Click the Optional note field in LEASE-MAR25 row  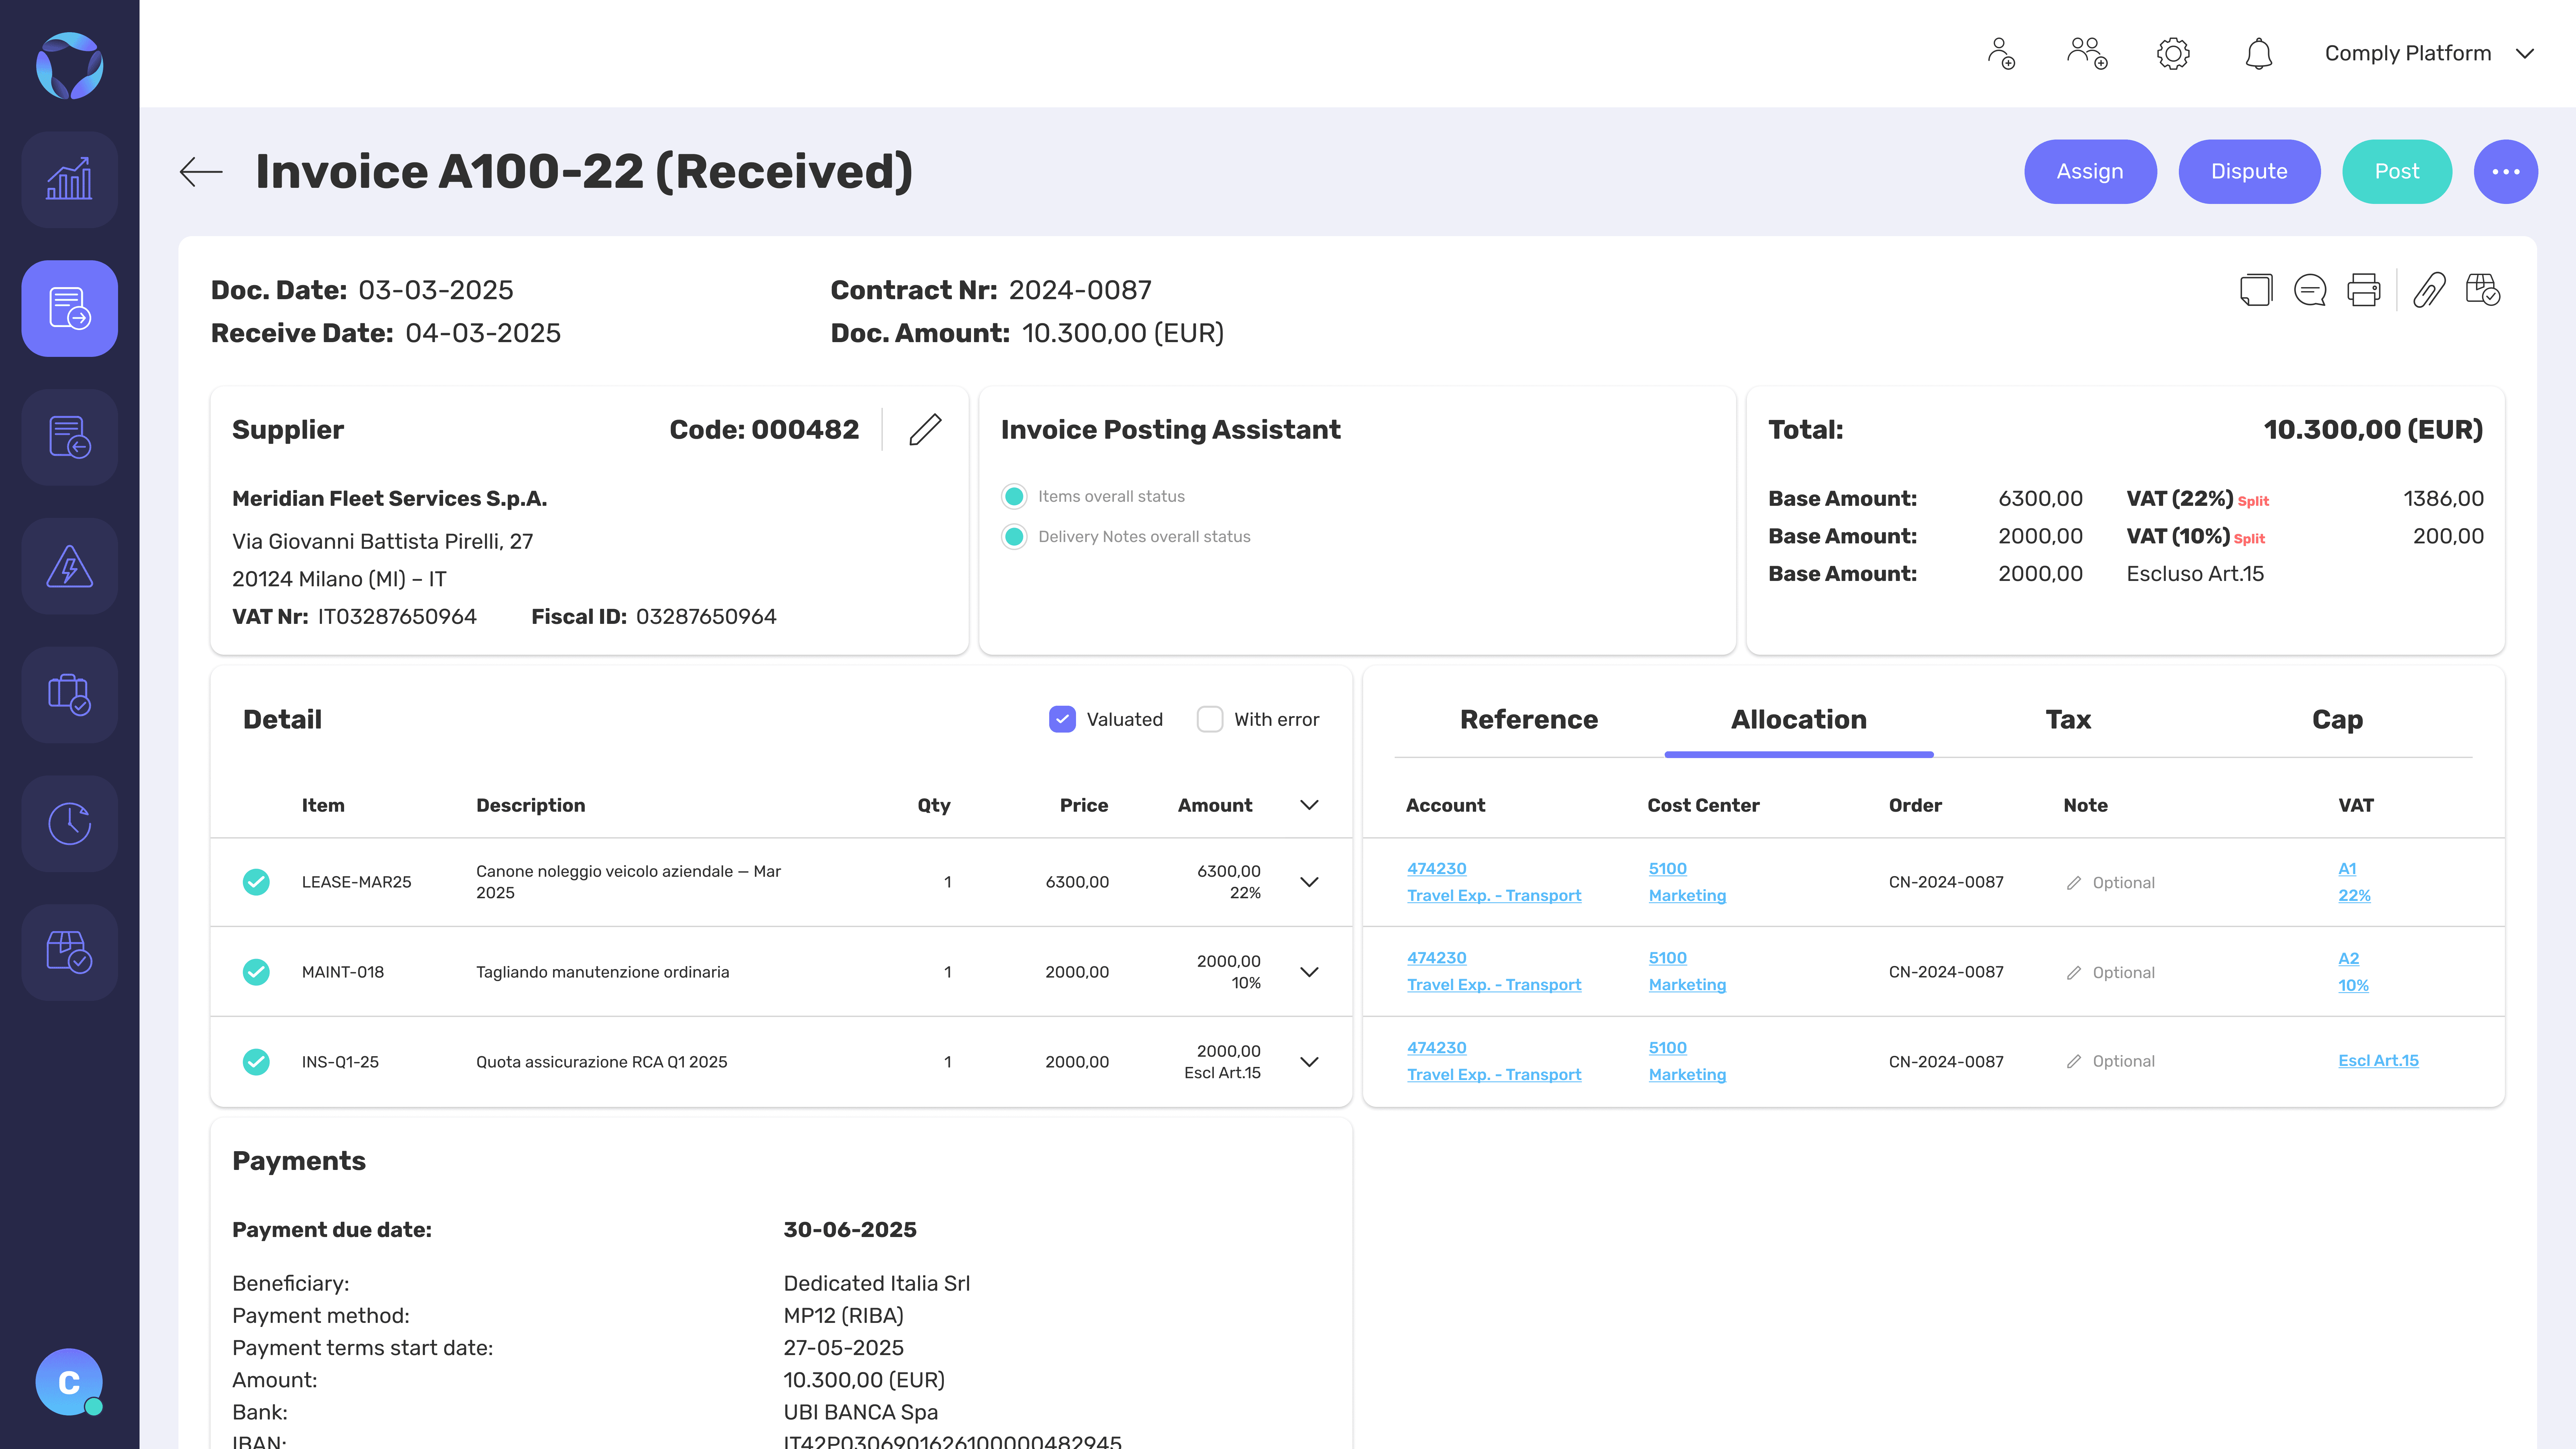point(2111,883)
